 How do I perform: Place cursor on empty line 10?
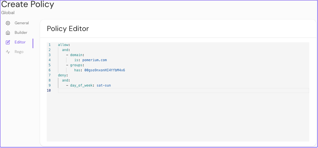(183, 90)
